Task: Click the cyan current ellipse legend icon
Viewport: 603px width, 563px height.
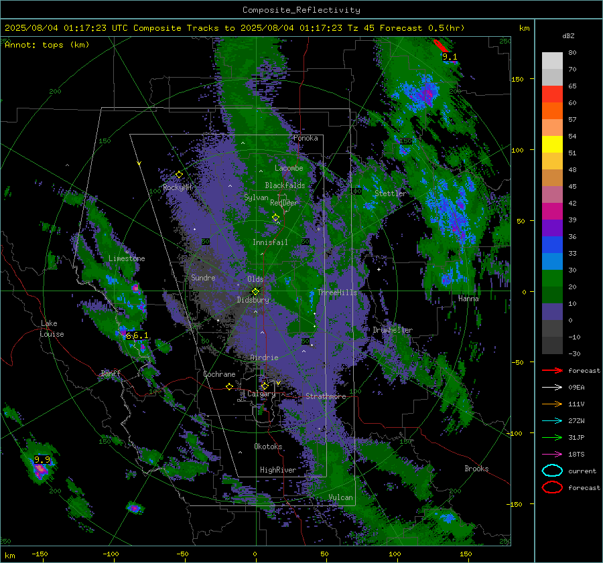Action: pyautogui.click(x=552, y=471)
